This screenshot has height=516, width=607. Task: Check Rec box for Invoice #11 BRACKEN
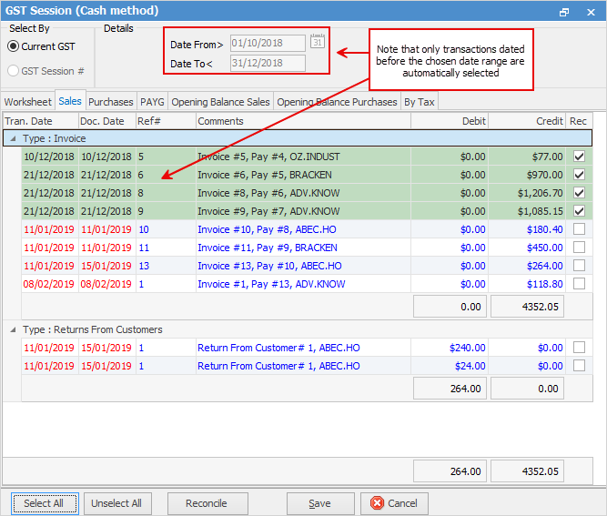579,248
